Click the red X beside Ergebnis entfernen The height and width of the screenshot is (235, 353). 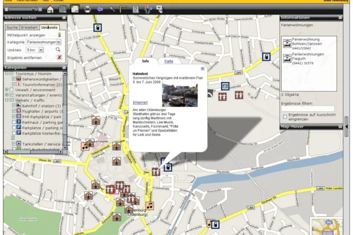(59, 57)
